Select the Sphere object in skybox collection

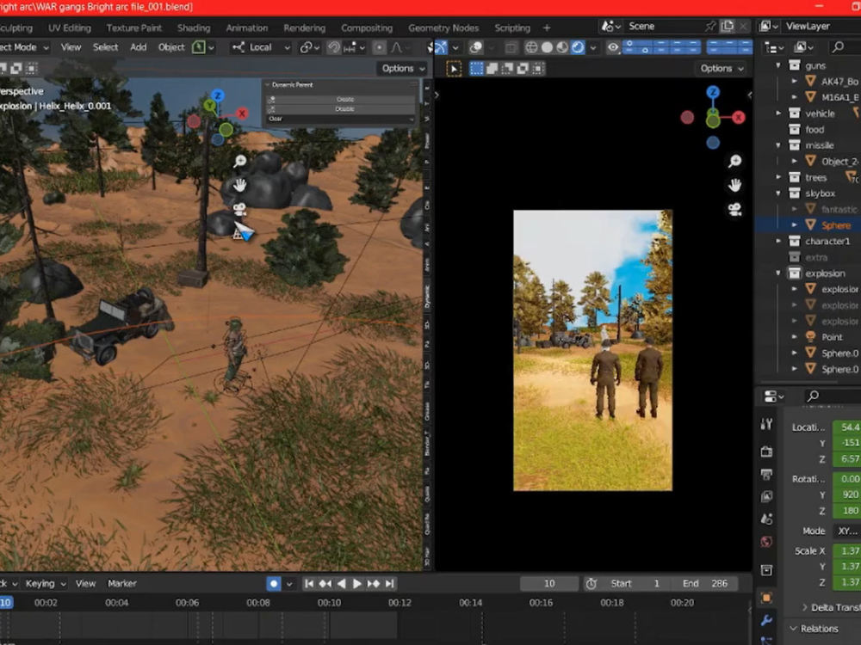coord(835,225)
